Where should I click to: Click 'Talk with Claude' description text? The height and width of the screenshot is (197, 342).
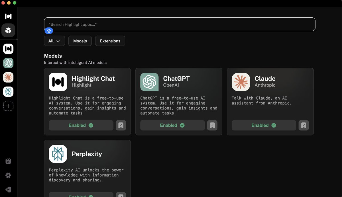262,100
